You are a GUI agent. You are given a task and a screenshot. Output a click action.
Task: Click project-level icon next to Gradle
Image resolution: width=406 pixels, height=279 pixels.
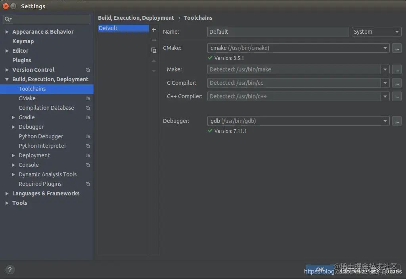point(88,117)
